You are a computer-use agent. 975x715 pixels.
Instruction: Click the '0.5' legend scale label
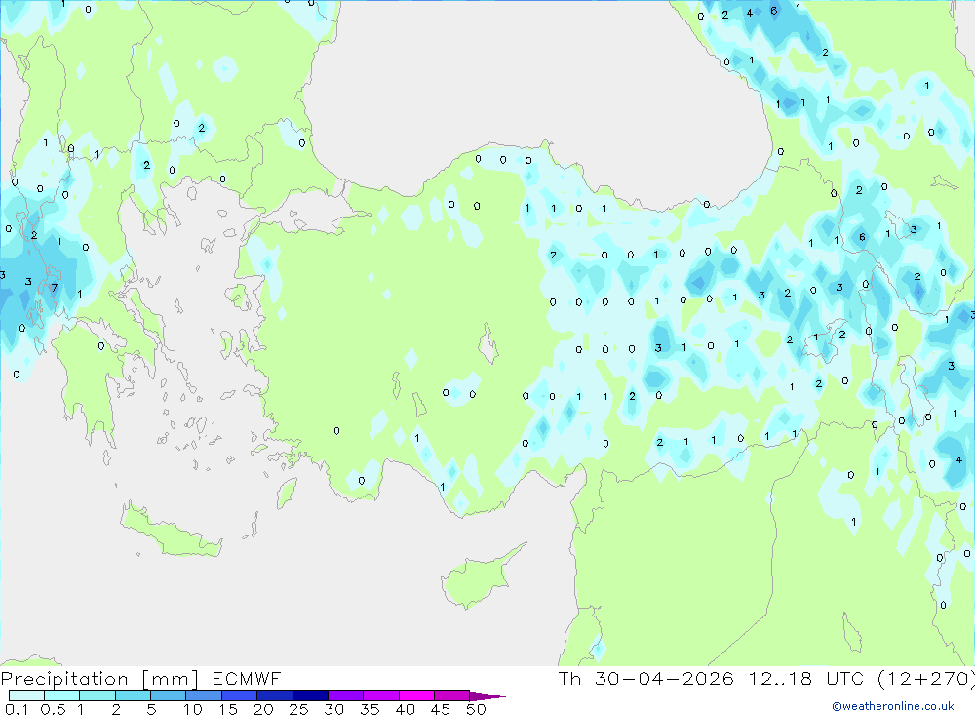click(53, 709)
